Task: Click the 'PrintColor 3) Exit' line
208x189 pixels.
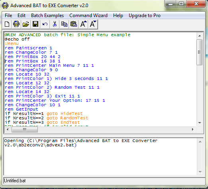Action: [42, 96]
